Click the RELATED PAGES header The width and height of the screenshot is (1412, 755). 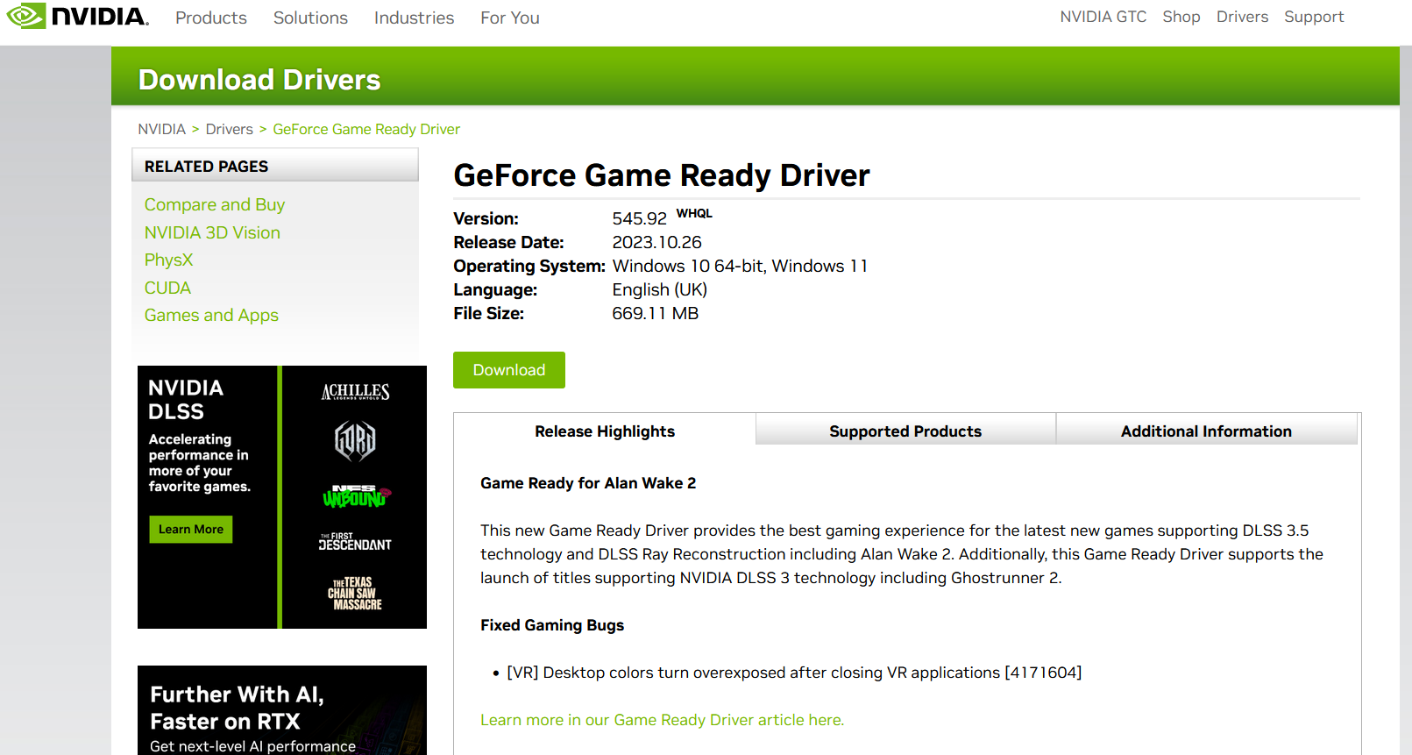coord(275,166)
